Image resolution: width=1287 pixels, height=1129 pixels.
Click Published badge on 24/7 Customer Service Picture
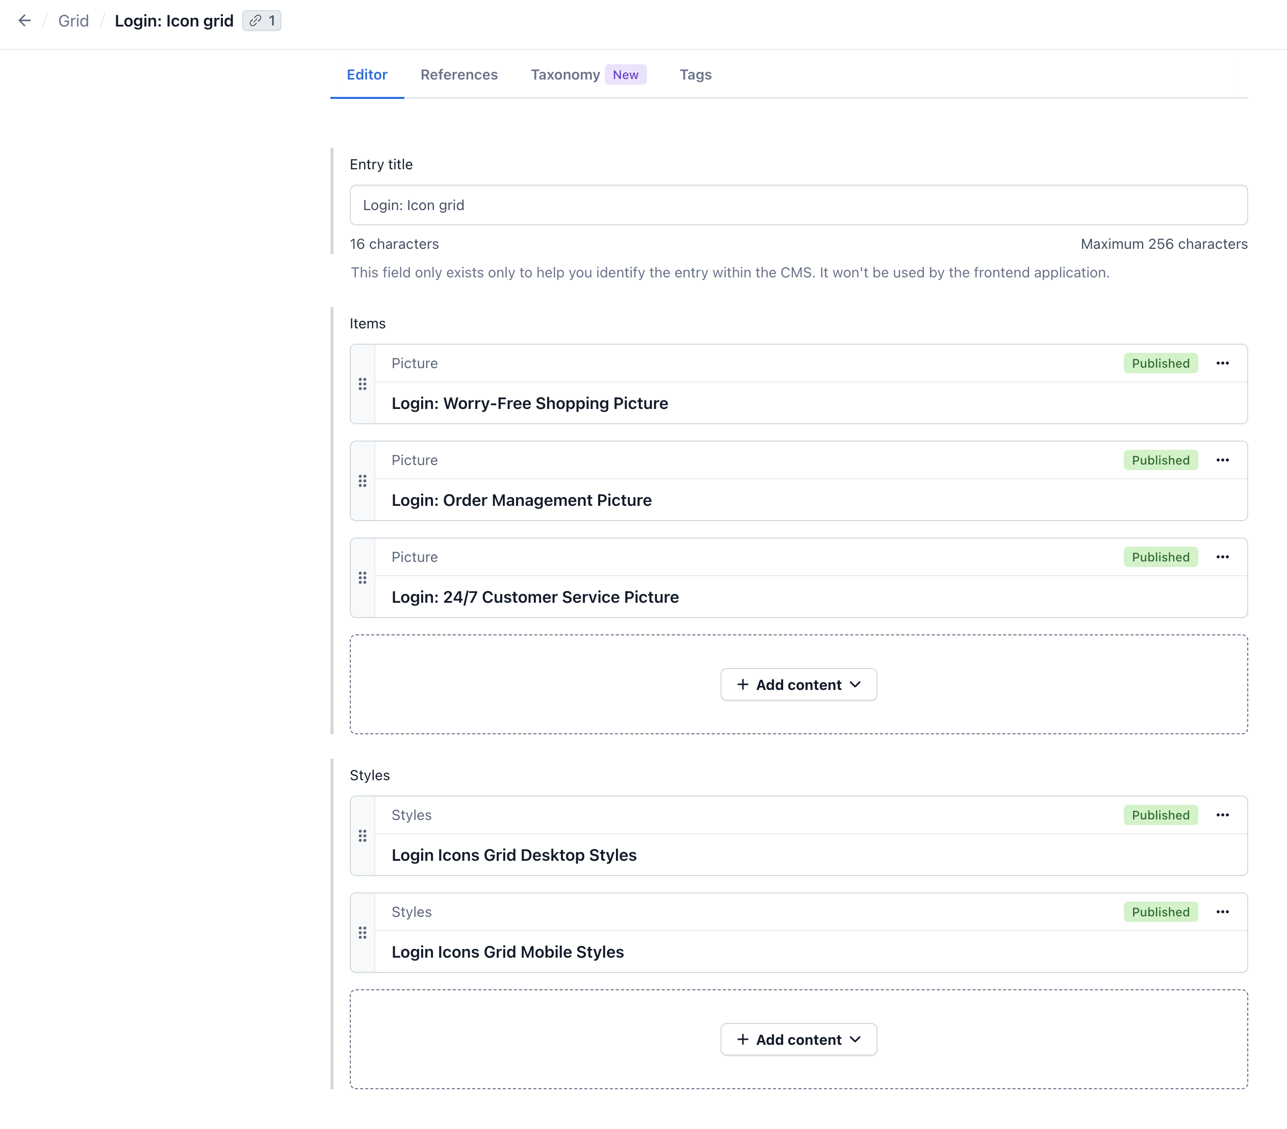click(1161, 557)
